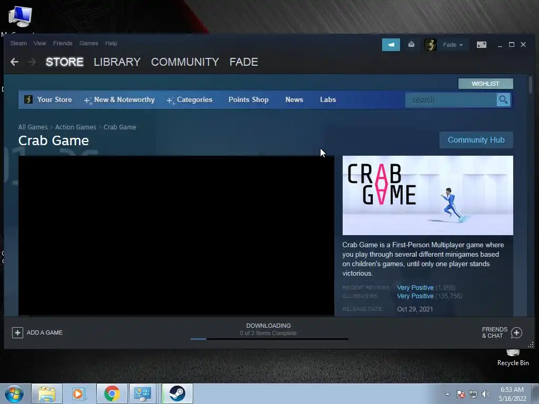
Task: Expand the Fade account dropdown
Action: click(x=453, y=45)
